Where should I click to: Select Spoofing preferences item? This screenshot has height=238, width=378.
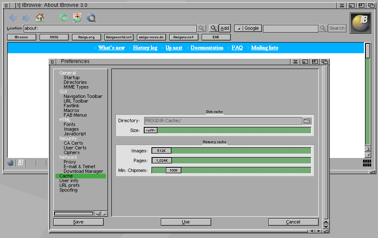[x=68, y=190]
